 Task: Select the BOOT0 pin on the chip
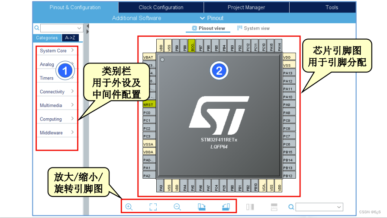tap(191, 45)
